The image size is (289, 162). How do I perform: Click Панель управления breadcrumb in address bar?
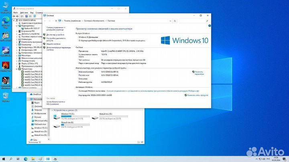(72, 21)
